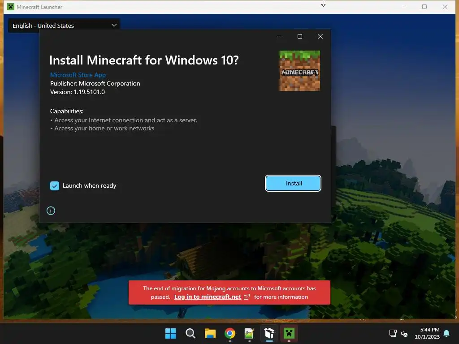Expand the English - United States language dropdown
The image size is (459, 344).
click(64, 26)
